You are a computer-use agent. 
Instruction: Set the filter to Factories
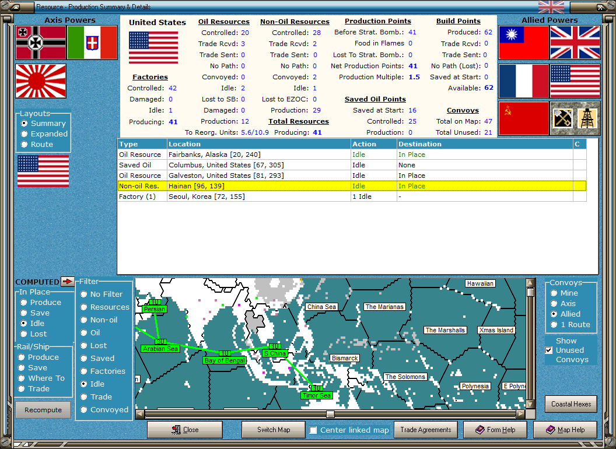point(103,371)
